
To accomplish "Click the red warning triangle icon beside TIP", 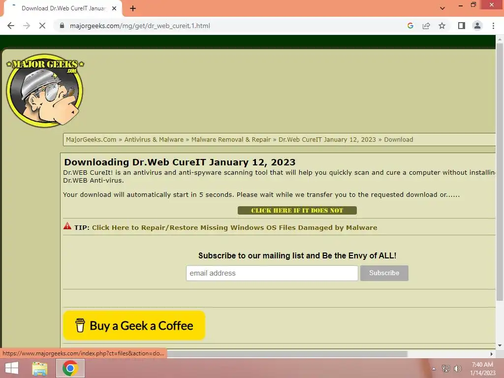I will (x=67, y=226).
